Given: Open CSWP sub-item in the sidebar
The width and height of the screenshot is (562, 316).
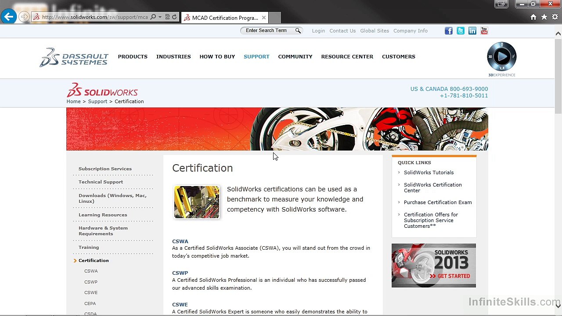Looking at the screenshot, I should tap(91, 282).
